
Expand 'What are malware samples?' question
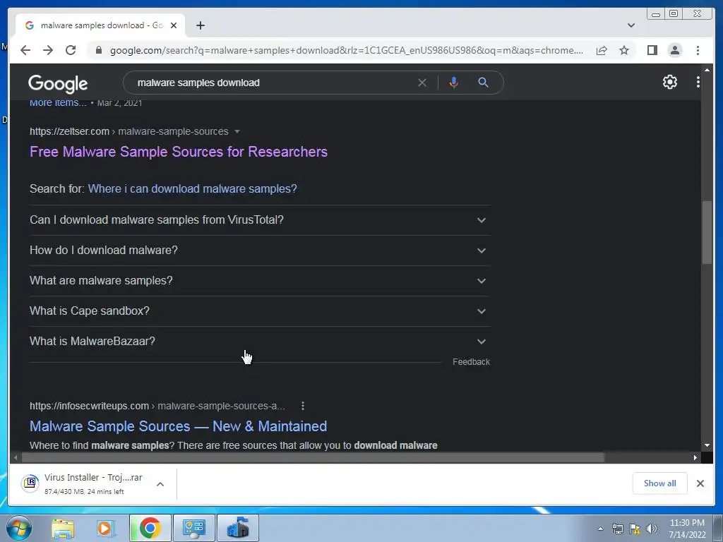click(259, 281)
